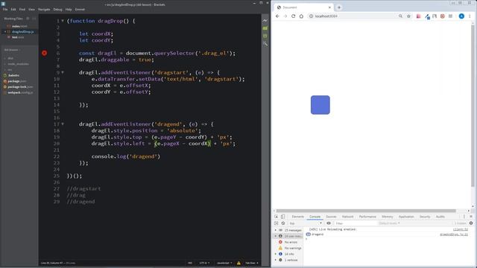Image resolution: width=477 pixels, height=268 pixels.
Task: Open Extension Manager in Brackets right toolbar
Action: point(265,28)
